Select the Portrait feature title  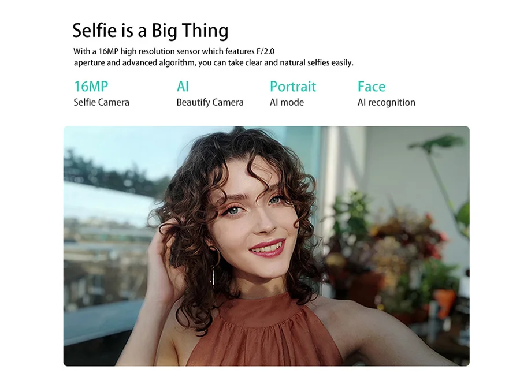click(293, 87)
